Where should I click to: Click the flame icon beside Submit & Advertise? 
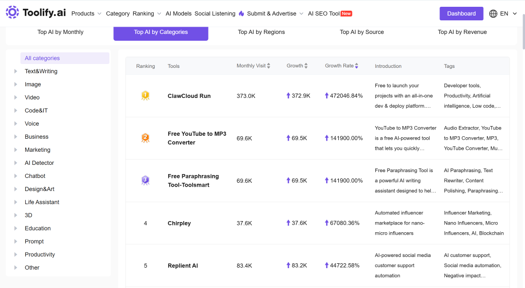[x=242, y=14]
